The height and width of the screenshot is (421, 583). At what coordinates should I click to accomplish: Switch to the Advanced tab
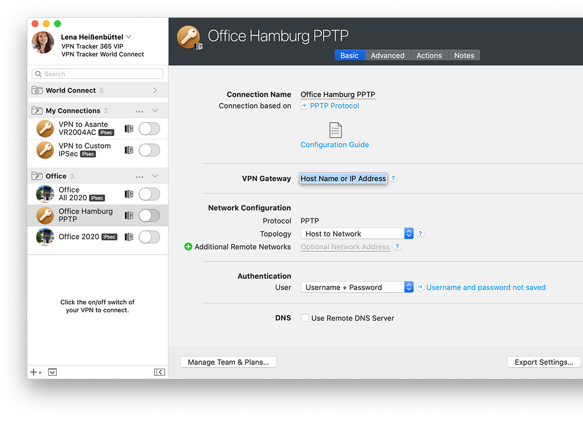[x=387, y=55]
